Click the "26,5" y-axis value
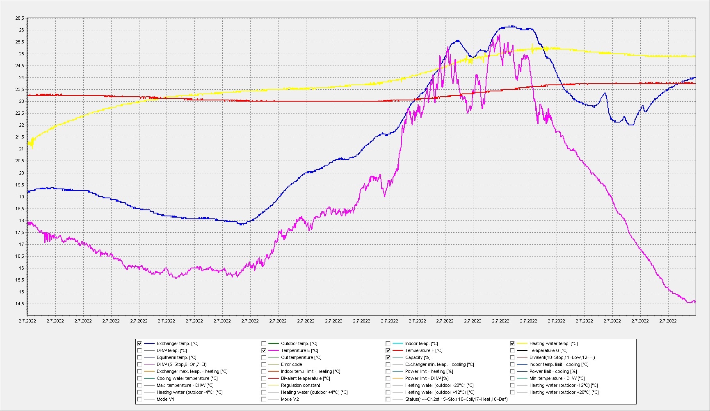Viewport: 710px width, 411px height. tap(20, 18)
